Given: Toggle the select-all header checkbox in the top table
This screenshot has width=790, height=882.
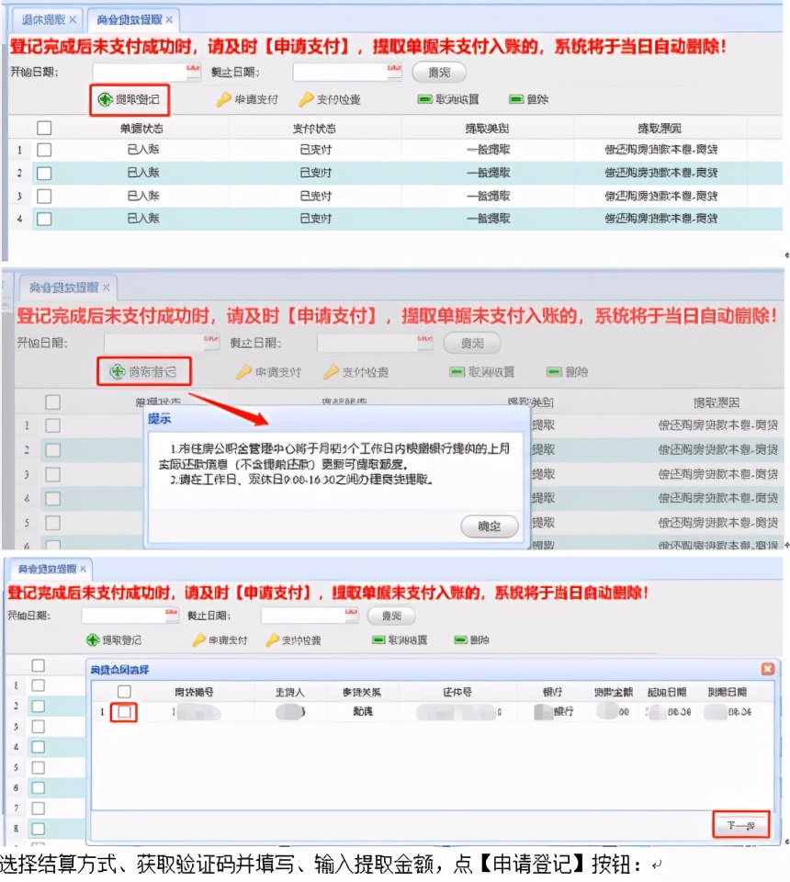Looking at the screenshot, I should pos(44,128).
